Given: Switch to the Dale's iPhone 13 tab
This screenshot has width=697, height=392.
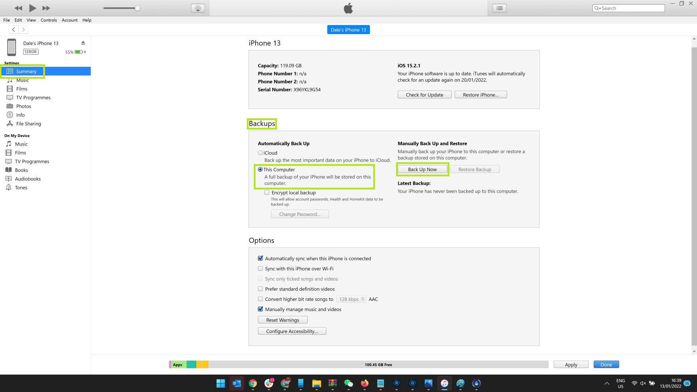Looking at the screenshot, I should point(348,29).
